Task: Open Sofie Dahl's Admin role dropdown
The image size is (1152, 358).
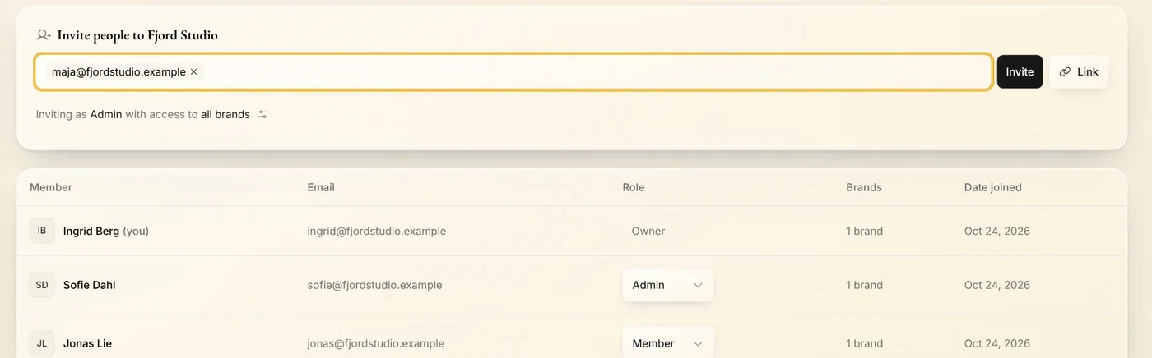Action: [x=667, y=285]
